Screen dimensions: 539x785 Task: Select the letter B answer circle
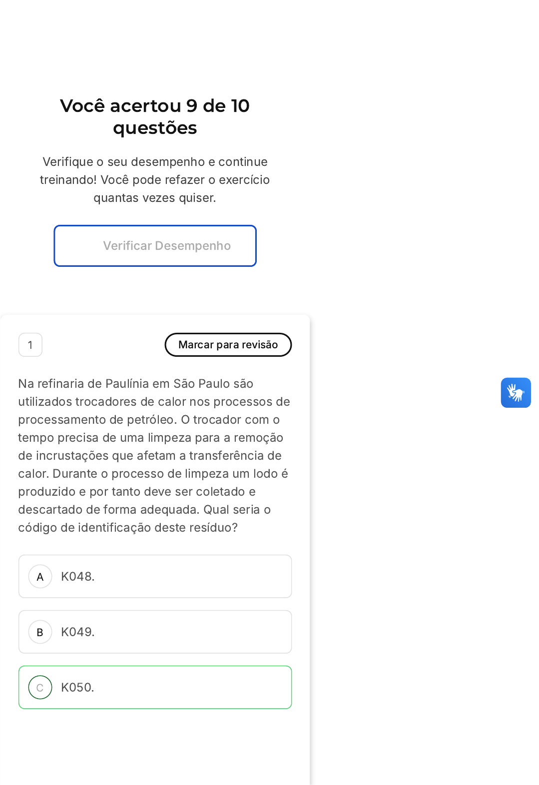40,632
